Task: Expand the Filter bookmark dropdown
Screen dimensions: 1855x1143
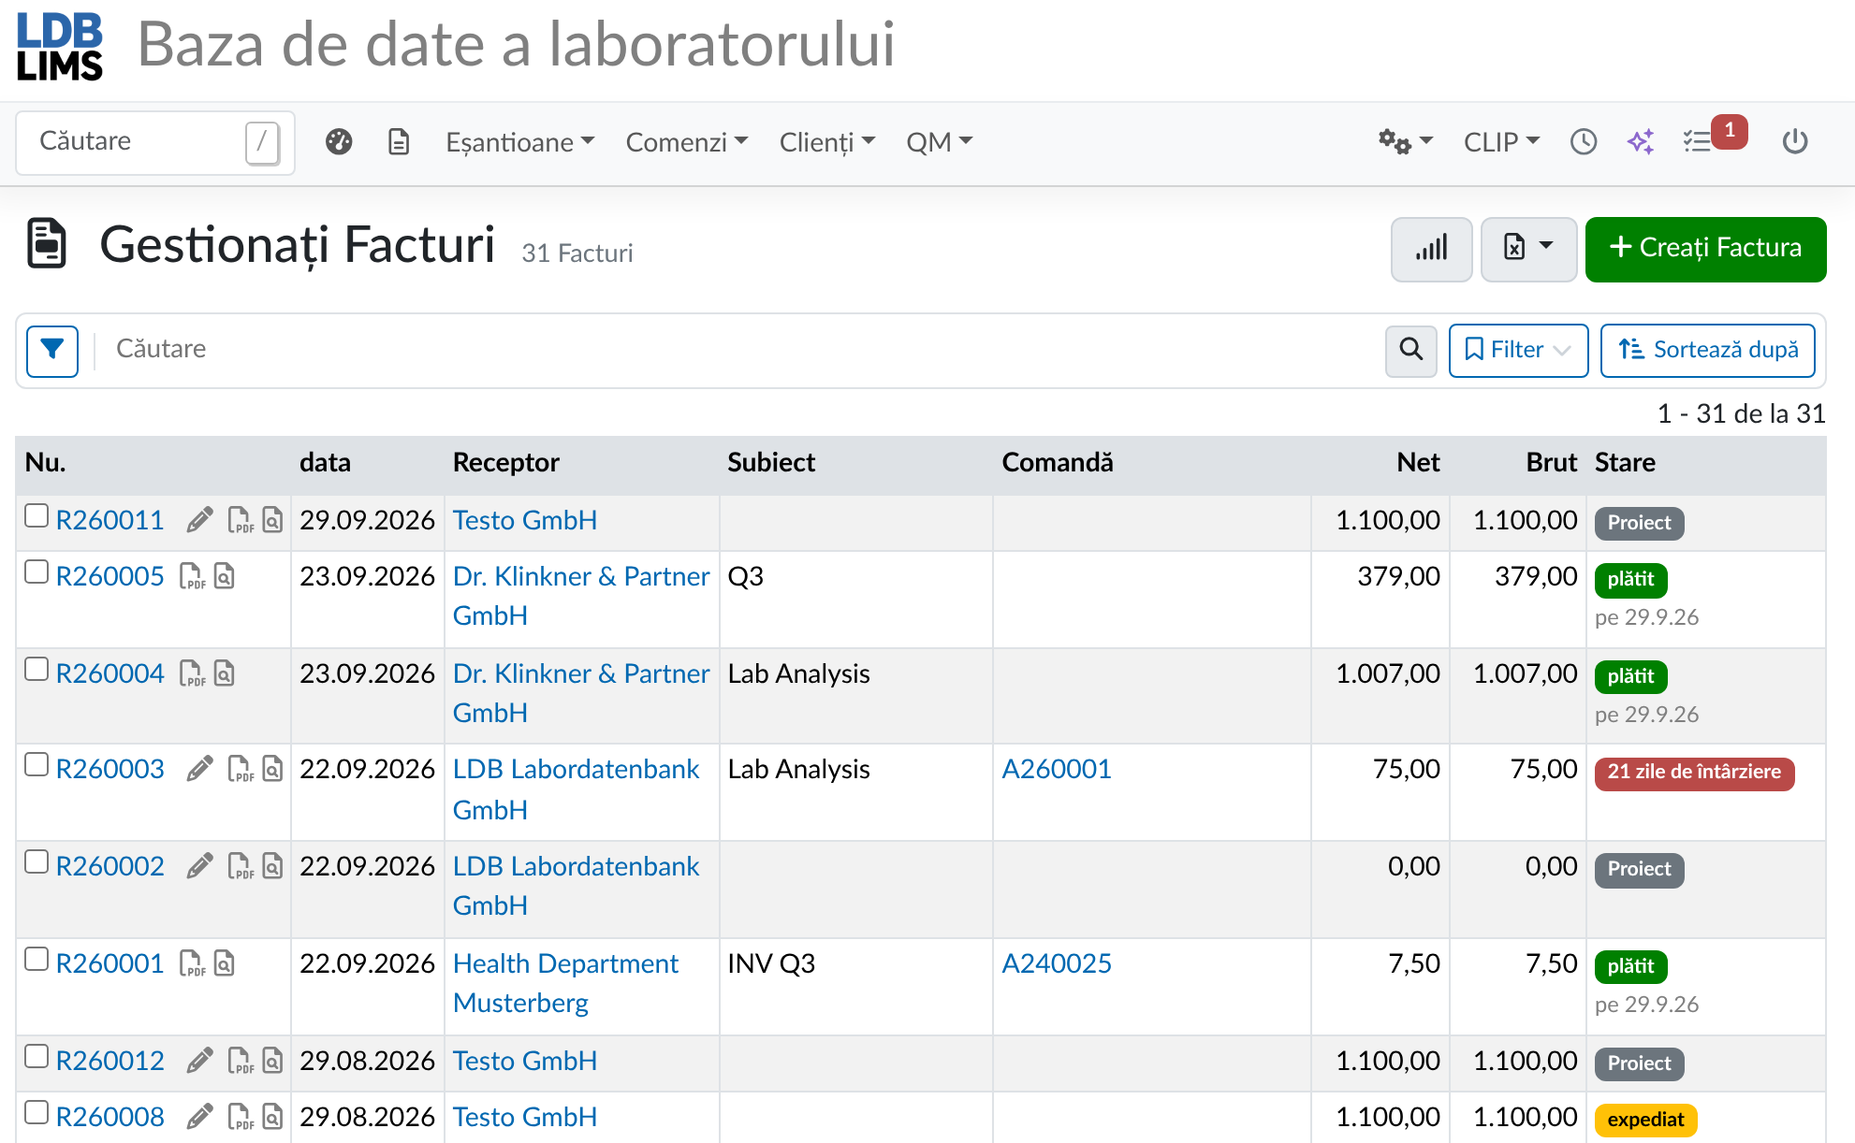Action: tap(1518, 351)
